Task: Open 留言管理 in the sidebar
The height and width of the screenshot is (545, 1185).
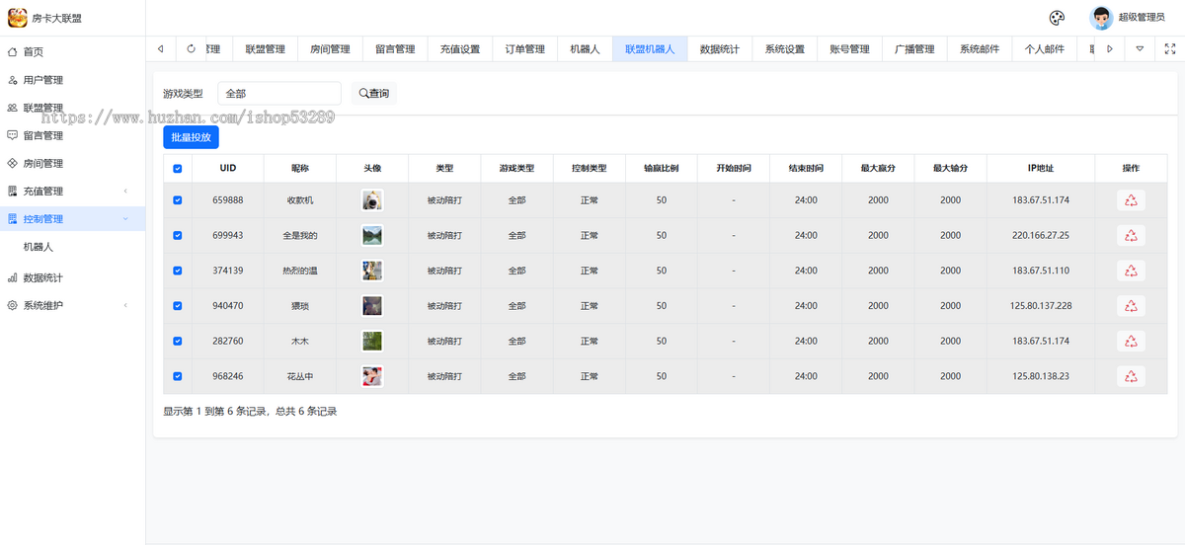Action: (72, 135)
